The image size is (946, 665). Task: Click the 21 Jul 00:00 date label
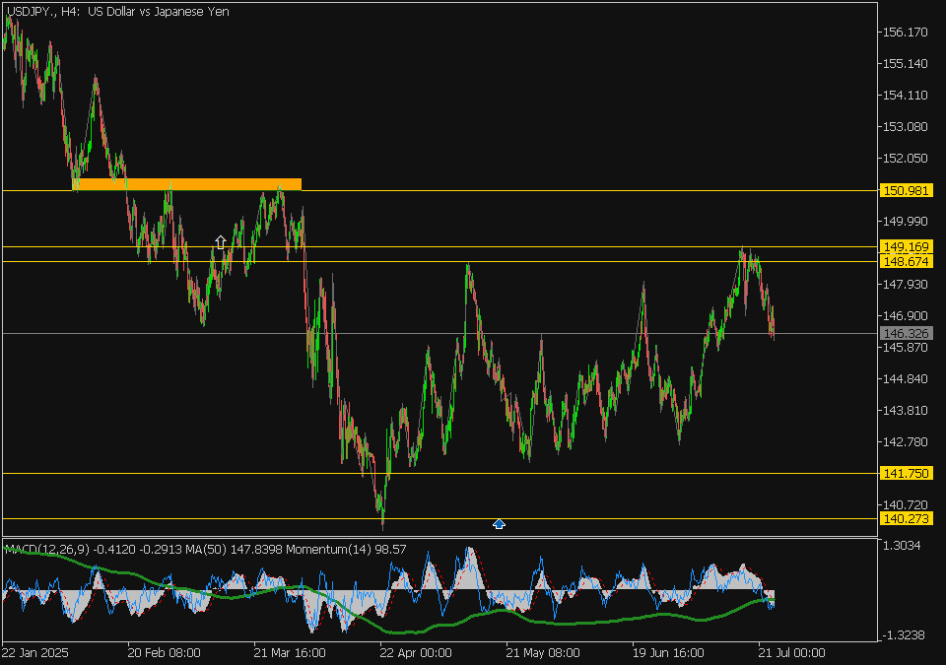coord(791,653)
